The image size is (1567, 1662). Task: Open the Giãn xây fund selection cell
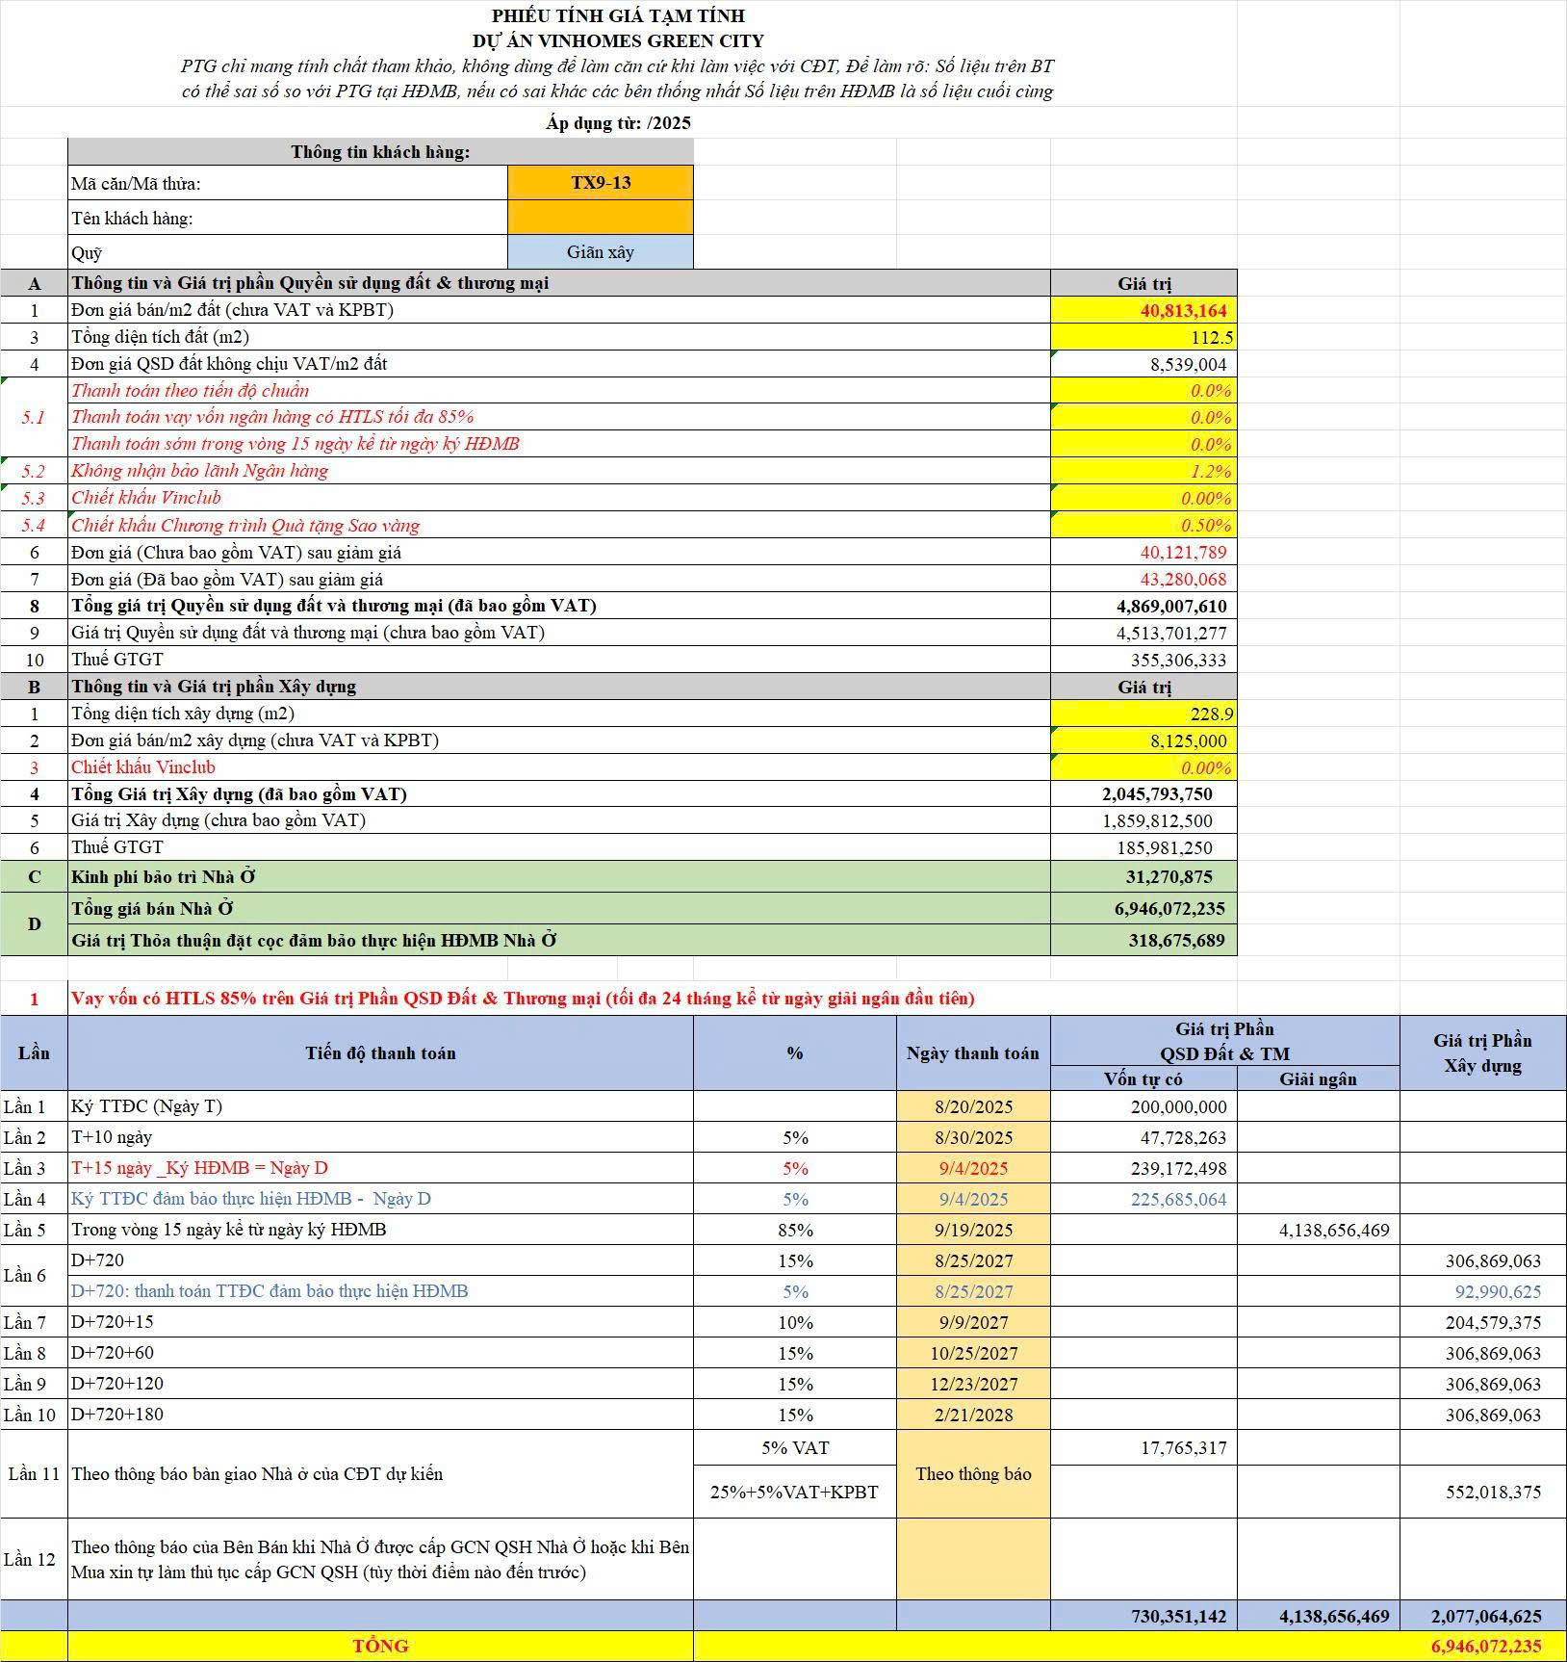(601, 252)
